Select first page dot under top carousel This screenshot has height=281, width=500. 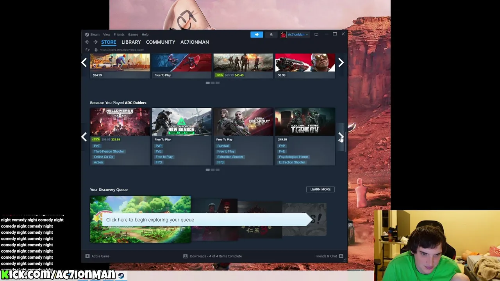(207, 83)
